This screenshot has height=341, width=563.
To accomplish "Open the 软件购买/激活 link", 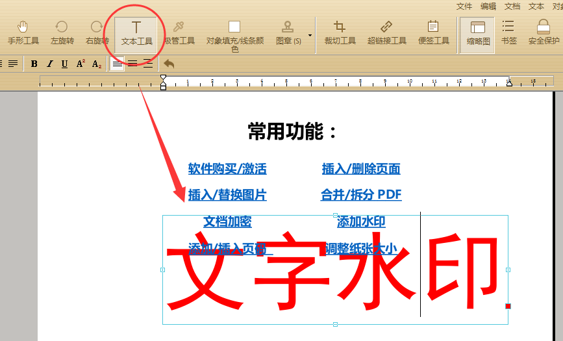I will (227, 168).
